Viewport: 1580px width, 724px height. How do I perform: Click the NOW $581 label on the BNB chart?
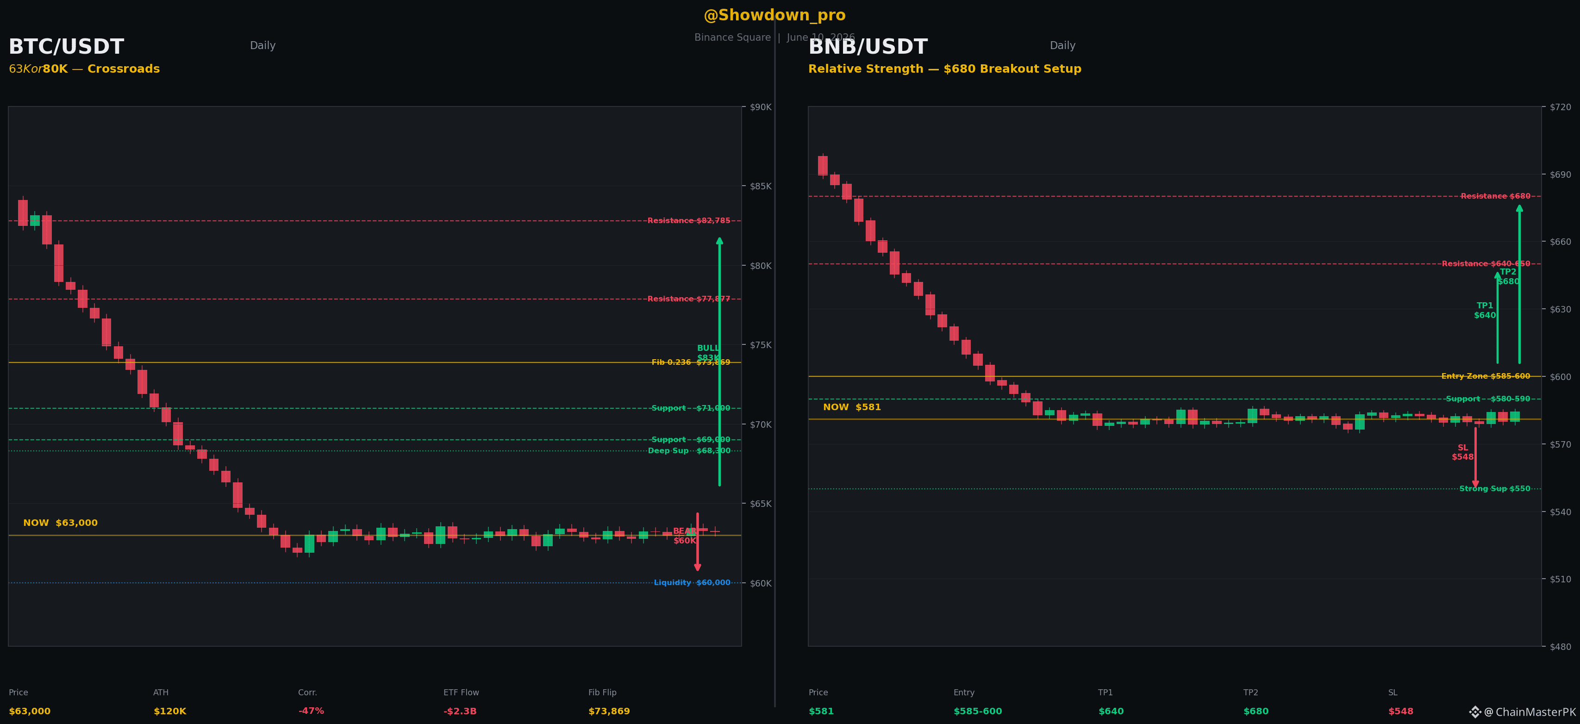pyautogui.click(x=852, y=407)
